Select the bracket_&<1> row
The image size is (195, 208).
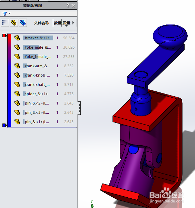[44, 38]
